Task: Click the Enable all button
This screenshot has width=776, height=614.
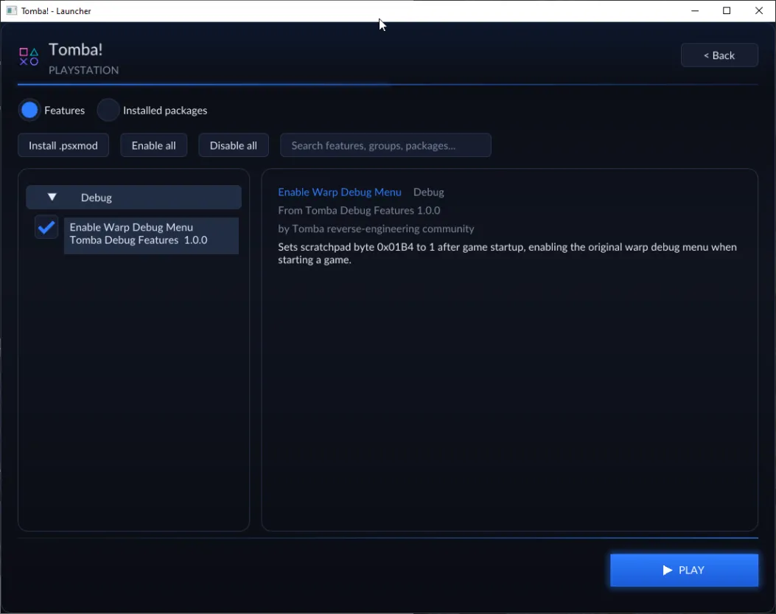Action: point(153,145)
